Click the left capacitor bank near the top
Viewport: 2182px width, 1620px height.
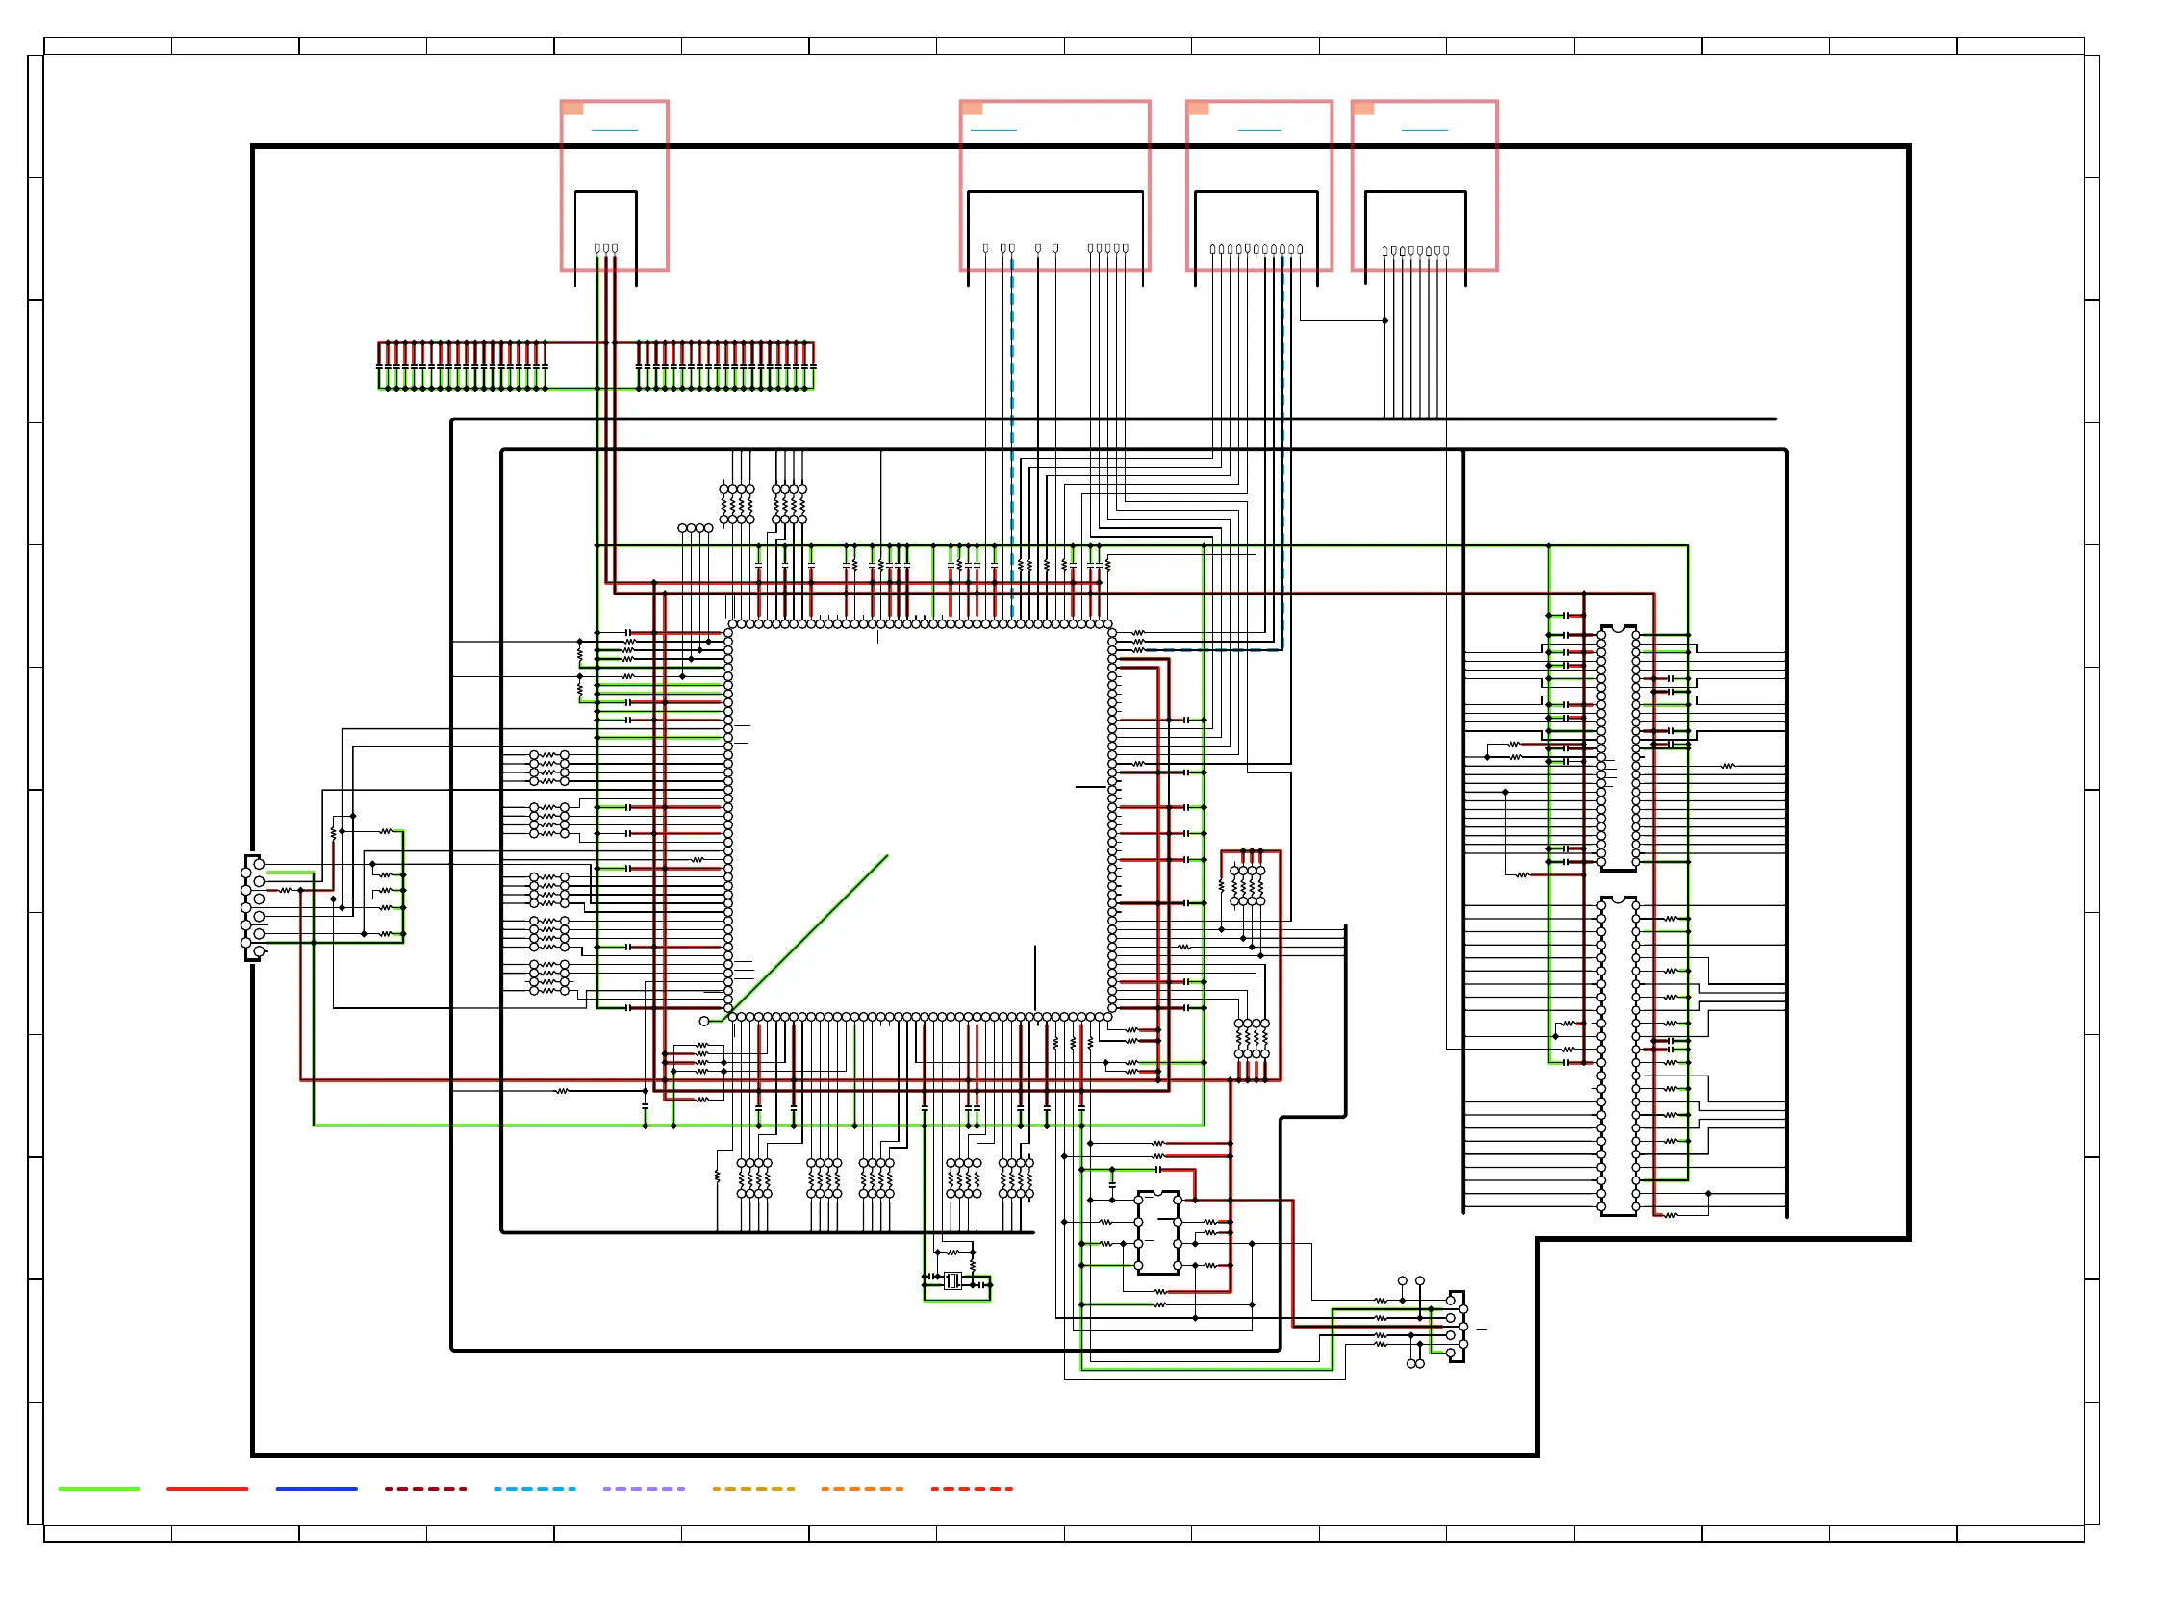(x=462, y=366)
